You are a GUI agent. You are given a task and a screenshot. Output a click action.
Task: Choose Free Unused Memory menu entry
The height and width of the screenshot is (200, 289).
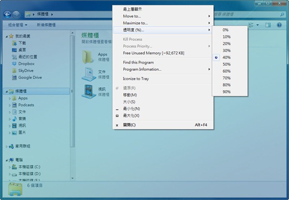163,53
